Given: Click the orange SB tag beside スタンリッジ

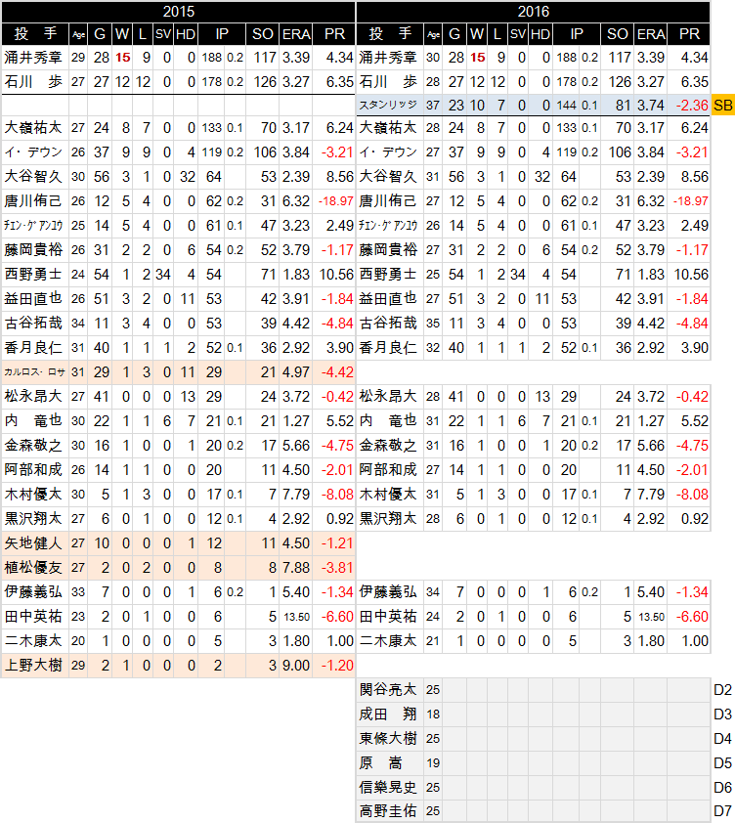Looking at the screenshot, I should (723, 106).
